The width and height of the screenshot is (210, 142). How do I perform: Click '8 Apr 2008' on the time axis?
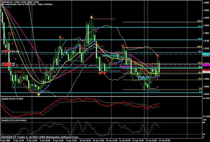pyautogui.click(x=5, y=141)
